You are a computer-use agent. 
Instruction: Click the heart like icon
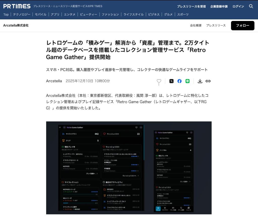tap(159, 81)
